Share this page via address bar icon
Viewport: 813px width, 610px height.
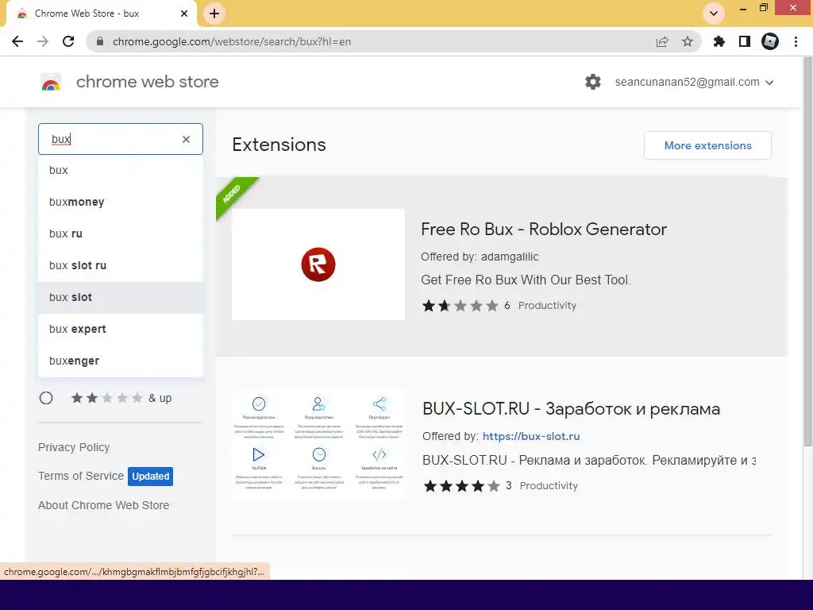[x=662, y=41]
